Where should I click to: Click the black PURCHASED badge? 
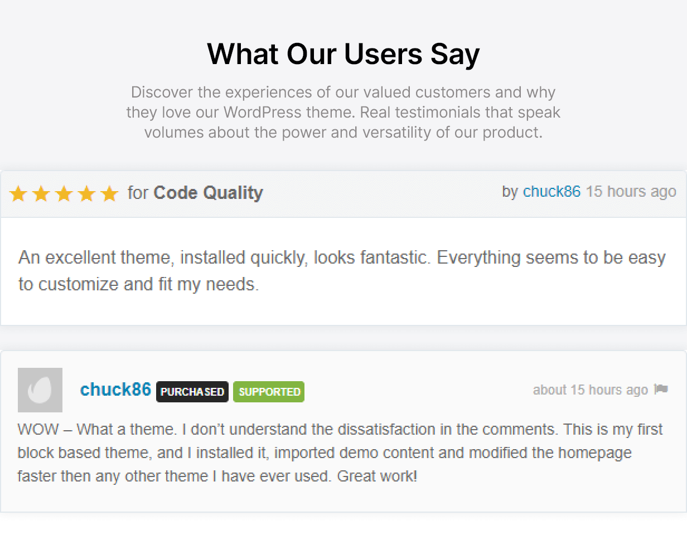(192, 392)
